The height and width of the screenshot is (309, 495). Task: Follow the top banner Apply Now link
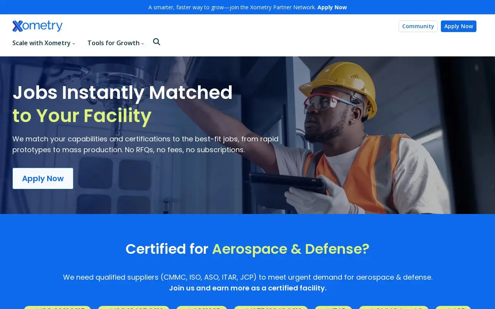click(332, 7)
